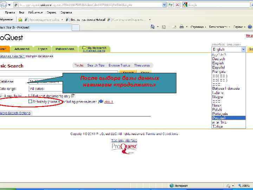The height and width of the screenshot is (190, 253).
Task: Click the red stop loading icon
Action: 177,5
